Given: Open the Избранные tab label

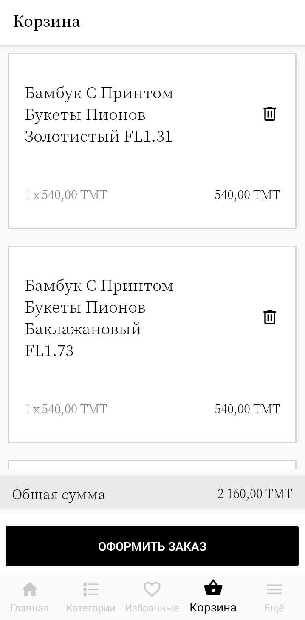Looking at the screenshot, I should [x=152, y=608].
